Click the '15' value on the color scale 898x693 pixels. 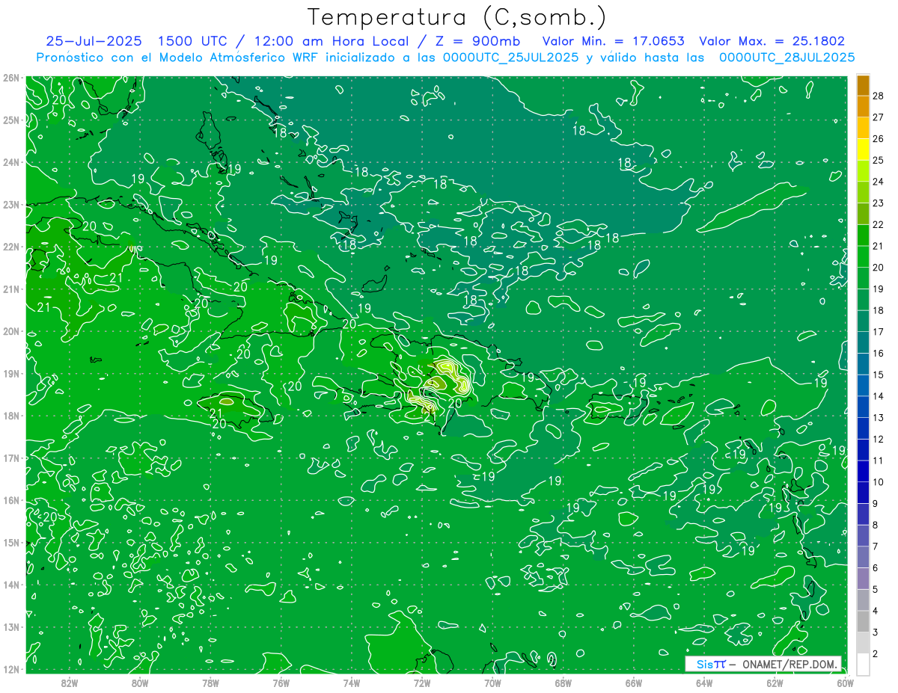pyautogui.click(x=878, y=375)
